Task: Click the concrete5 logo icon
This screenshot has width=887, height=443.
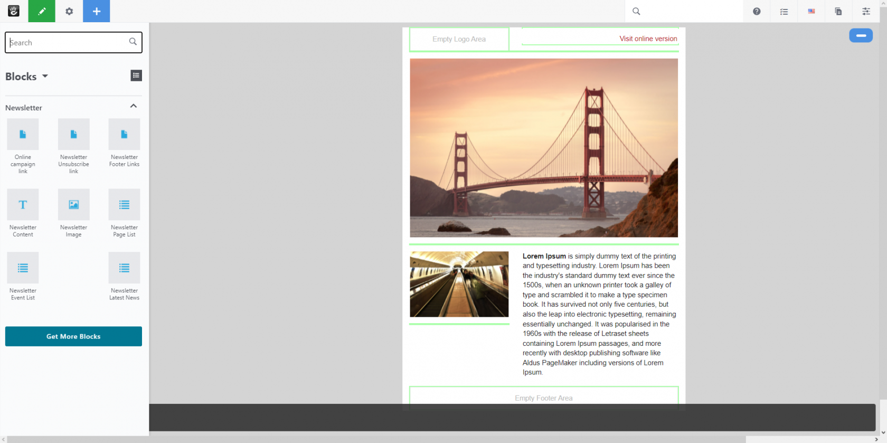Action: click(14, 11)
